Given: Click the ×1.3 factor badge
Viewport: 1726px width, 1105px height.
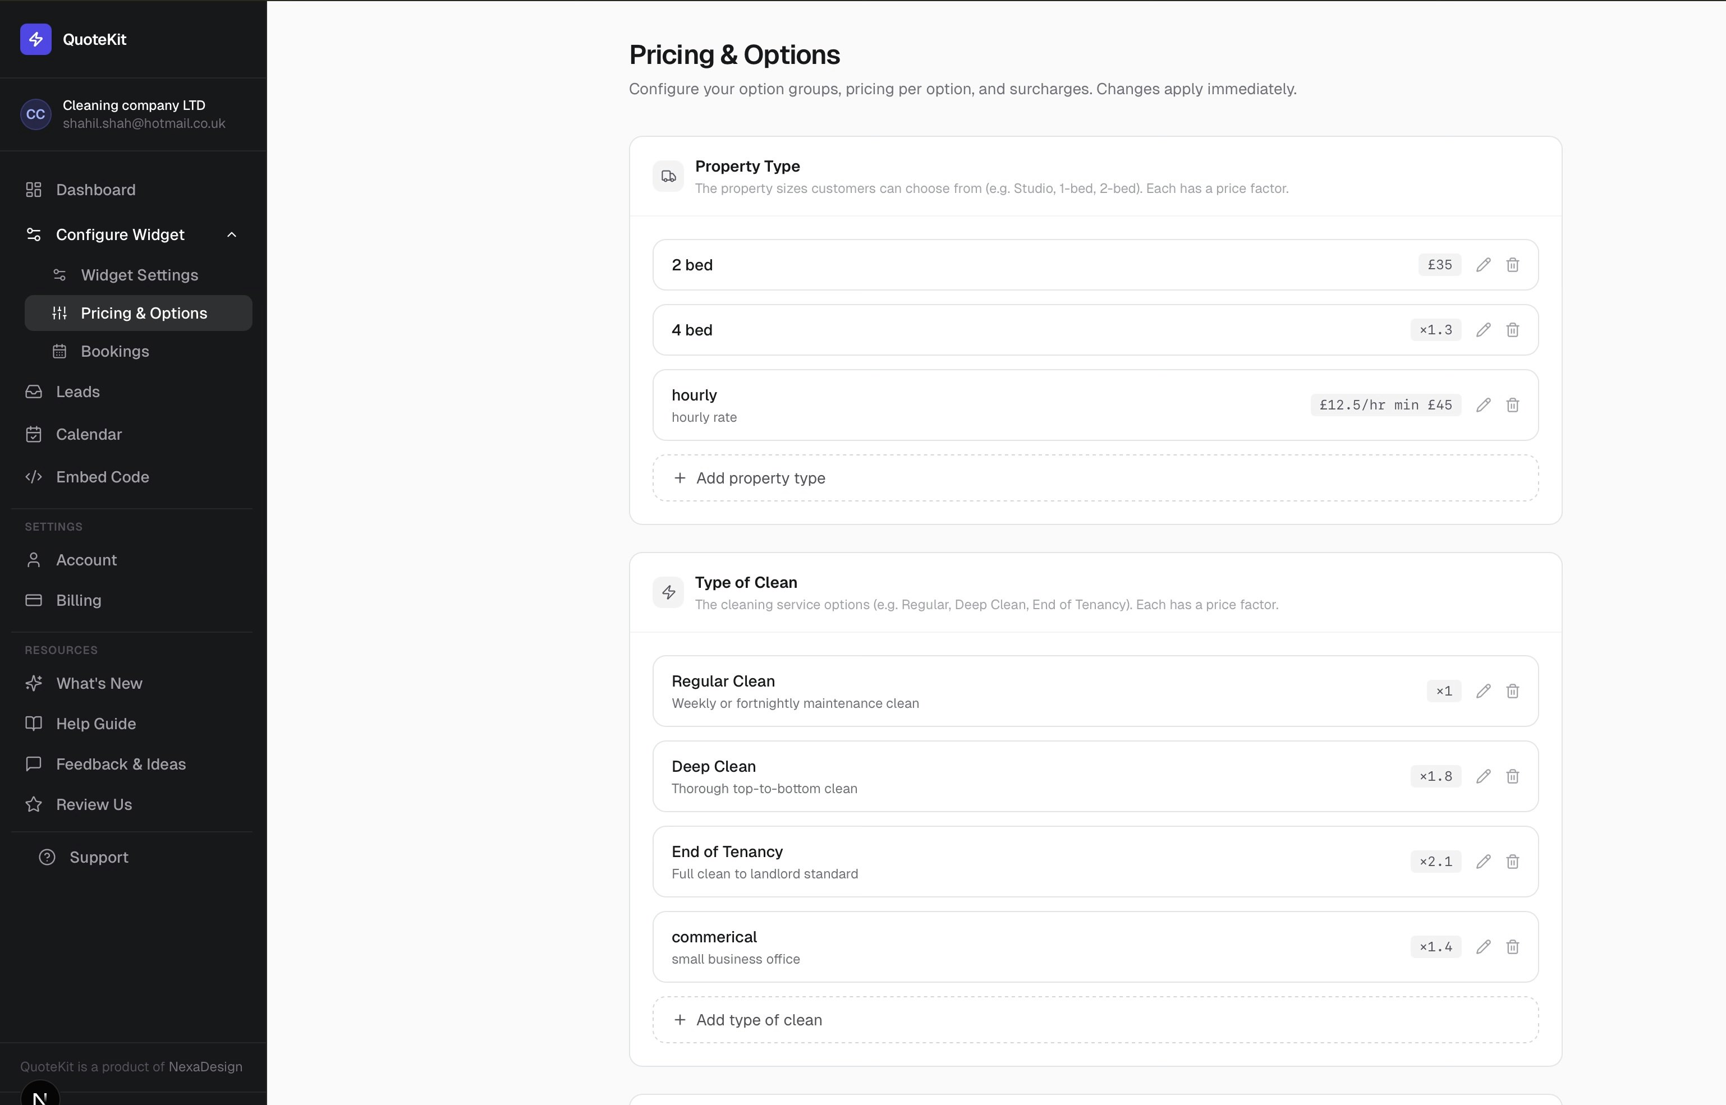Looking at the screenshot, I should (x=1435, y=330).
